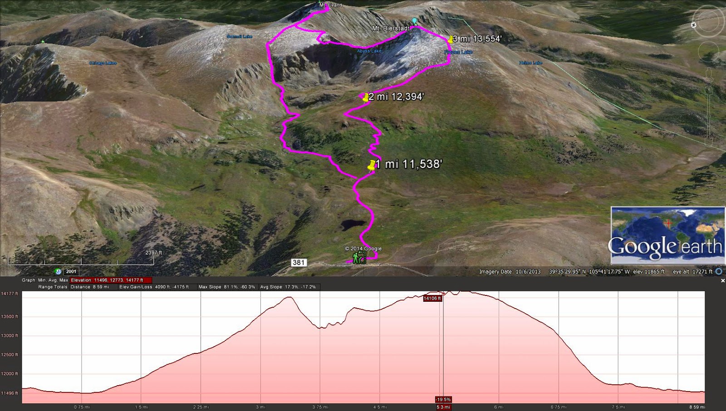Screen dimensions: 726x411
Task: Click the 5.3 mi profile cursor marker
Action: click(x=443, y=407)
